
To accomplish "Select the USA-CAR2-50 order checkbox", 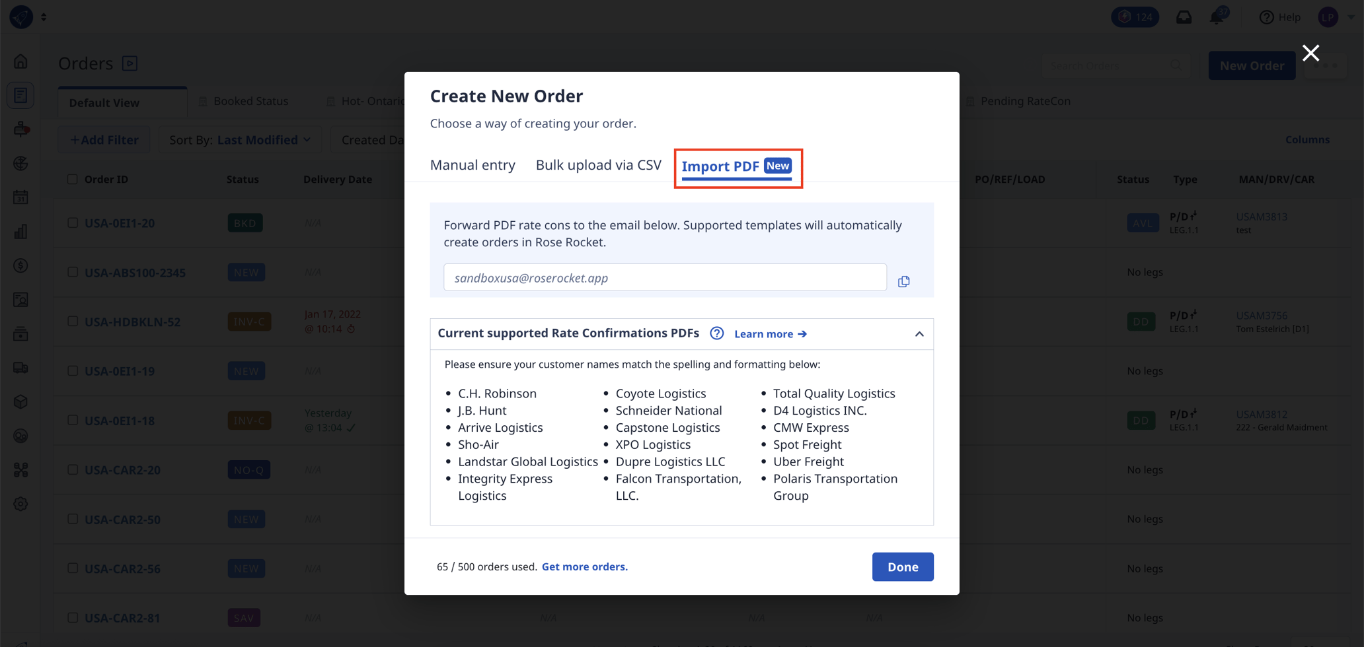I will [x=73, y=519].
